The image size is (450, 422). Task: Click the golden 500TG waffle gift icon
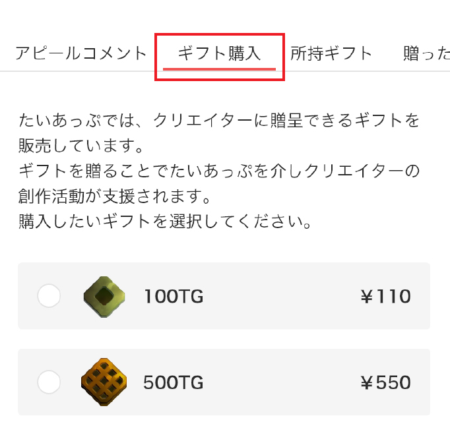tap(104, 382)
